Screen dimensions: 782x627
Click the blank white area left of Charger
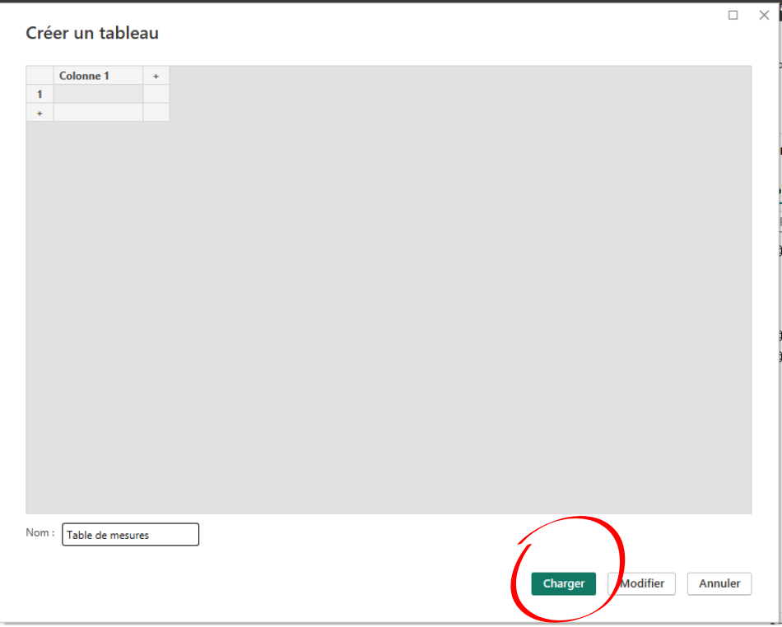point(329,583)
